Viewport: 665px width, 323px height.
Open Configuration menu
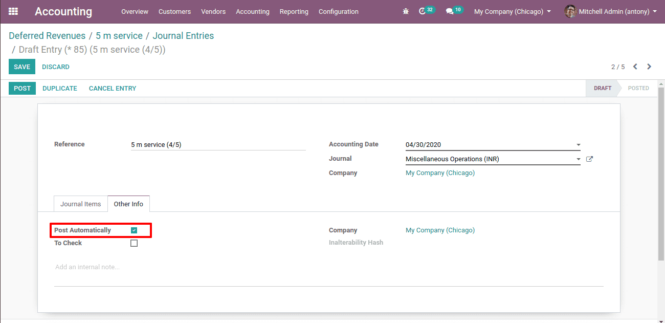tap(339, 11)
